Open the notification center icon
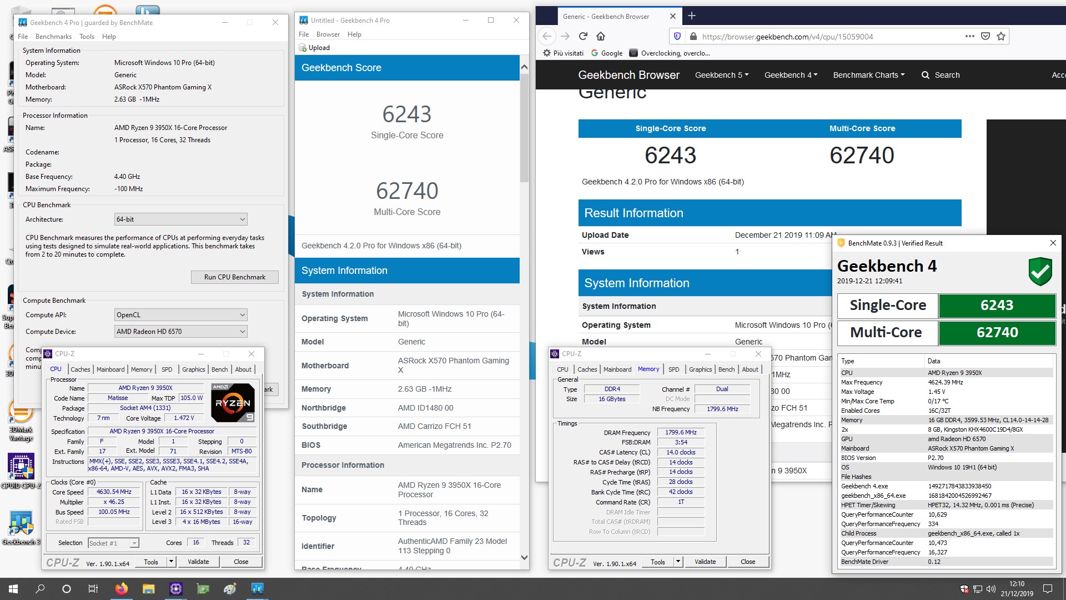This screenshot has height=600, width=1066. click(x=1048, y=589)
